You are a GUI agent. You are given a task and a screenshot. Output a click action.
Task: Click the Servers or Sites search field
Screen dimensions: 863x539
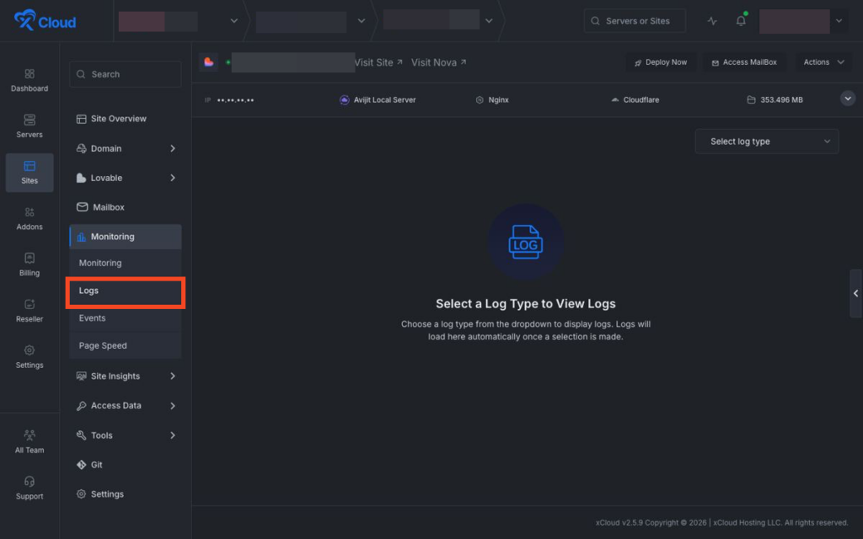point(635,21)
